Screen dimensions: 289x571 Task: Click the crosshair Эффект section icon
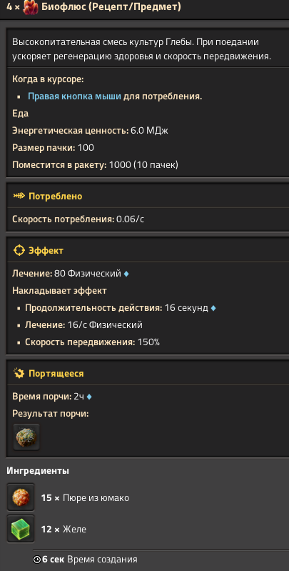tap(19, 251)
